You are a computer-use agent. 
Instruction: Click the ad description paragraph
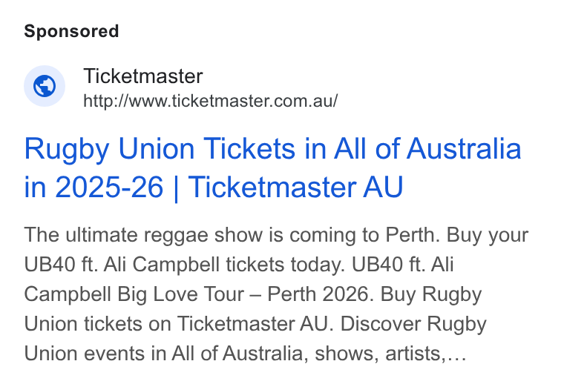point(276,294)
